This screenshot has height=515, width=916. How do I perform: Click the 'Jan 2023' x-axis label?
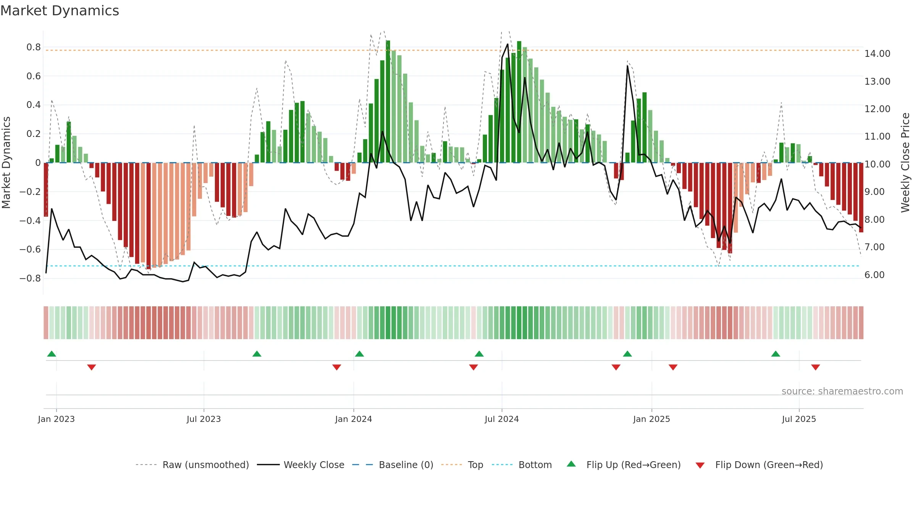[x=56, y=419]
